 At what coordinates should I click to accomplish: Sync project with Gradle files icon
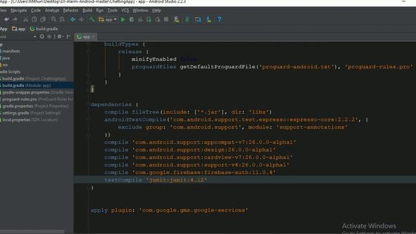[187, 19]
